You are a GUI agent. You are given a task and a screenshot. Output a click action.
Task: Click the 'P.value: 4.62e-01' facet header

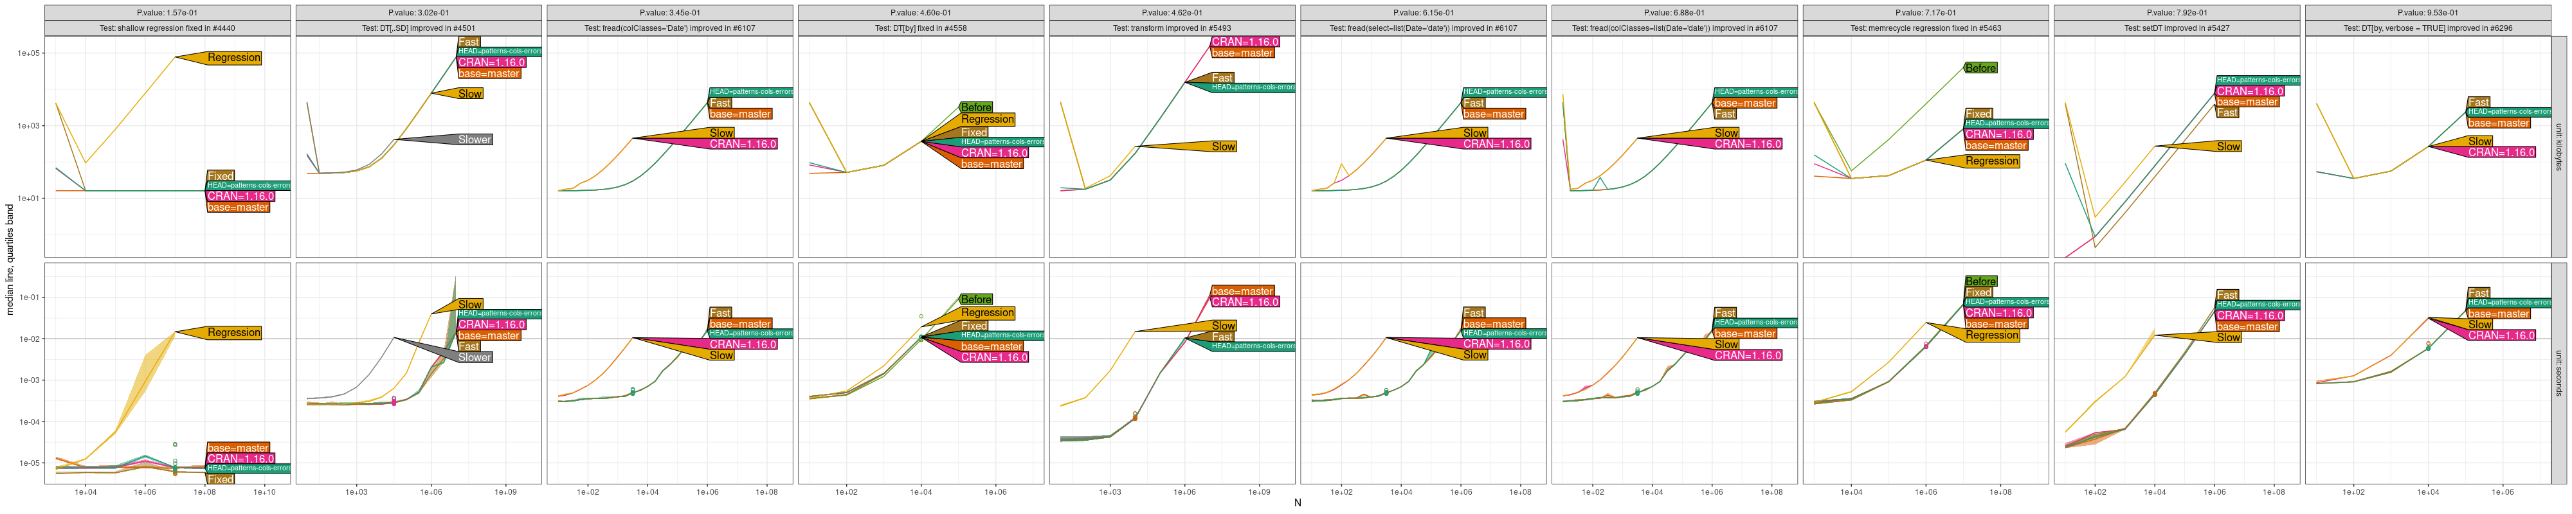[1172, 13]
